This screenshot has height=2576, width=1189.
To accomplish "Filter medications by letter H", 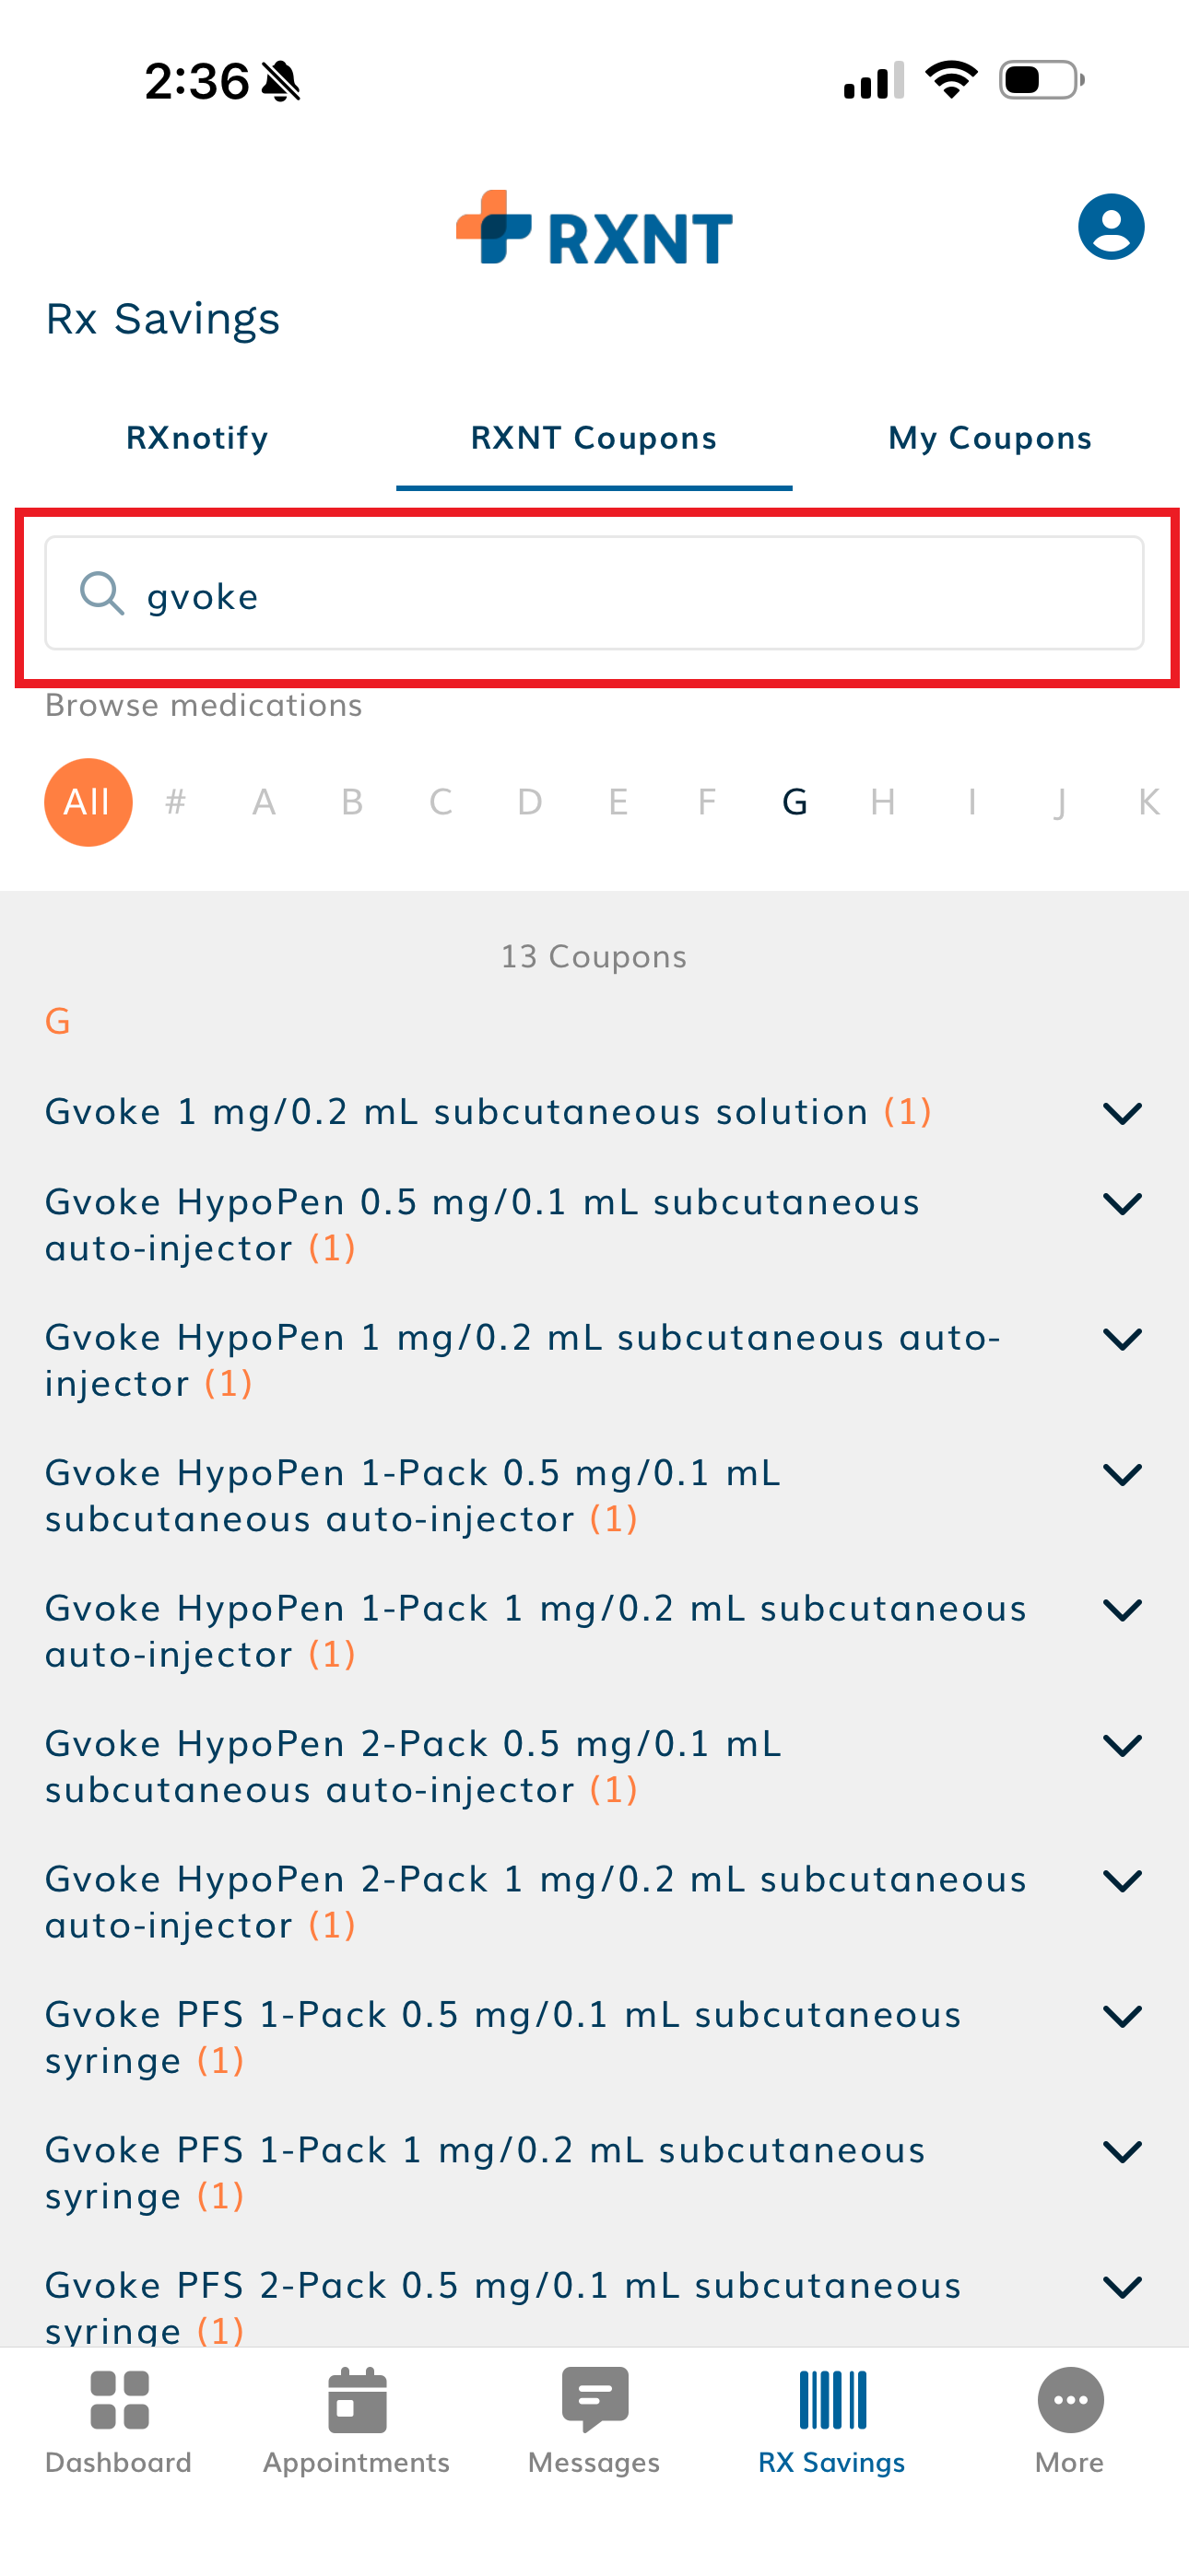I will (883, 802).
